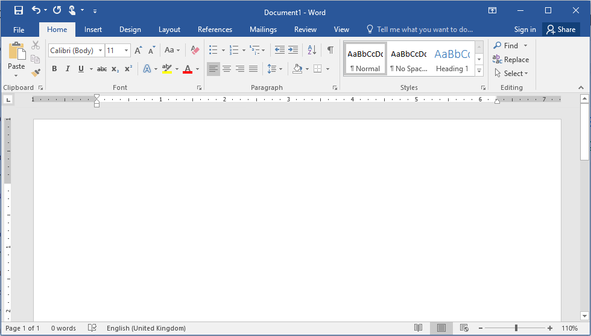Open the font size 11 dropdown
The width and height of the screenshot is (591, 336).
coord(126,51)
